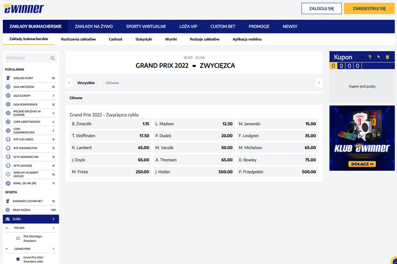The height and width of the screenshot is (264, 397).
Task: Click the WePlay Academy League icon
Action: coord(8,174)
